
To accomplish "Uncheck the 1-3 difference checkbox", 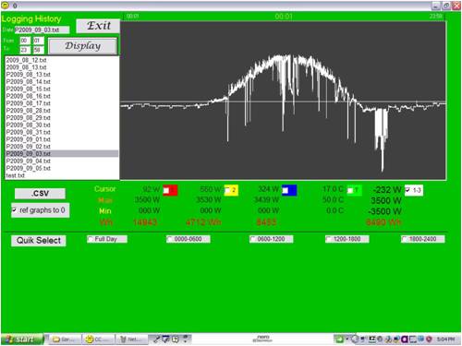I will pos(407,190).
